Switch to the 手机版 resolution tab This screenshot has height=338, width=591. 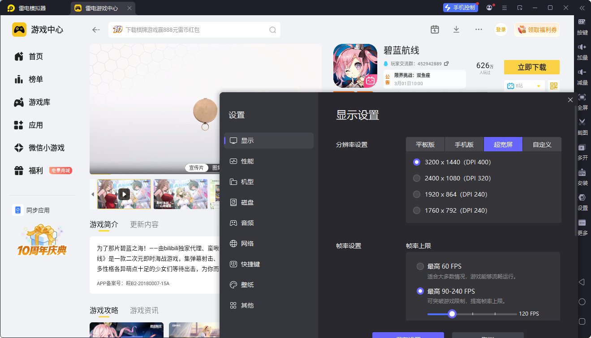(464, 145)
